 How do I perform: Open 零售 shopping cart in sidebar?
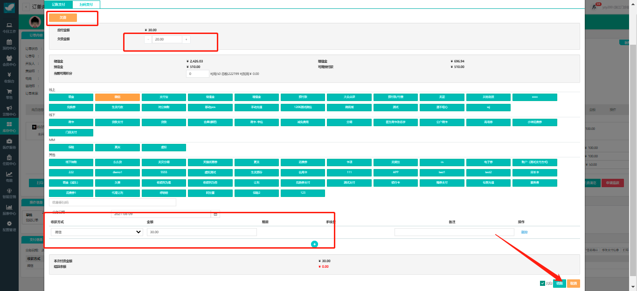(x=9, y=94)
